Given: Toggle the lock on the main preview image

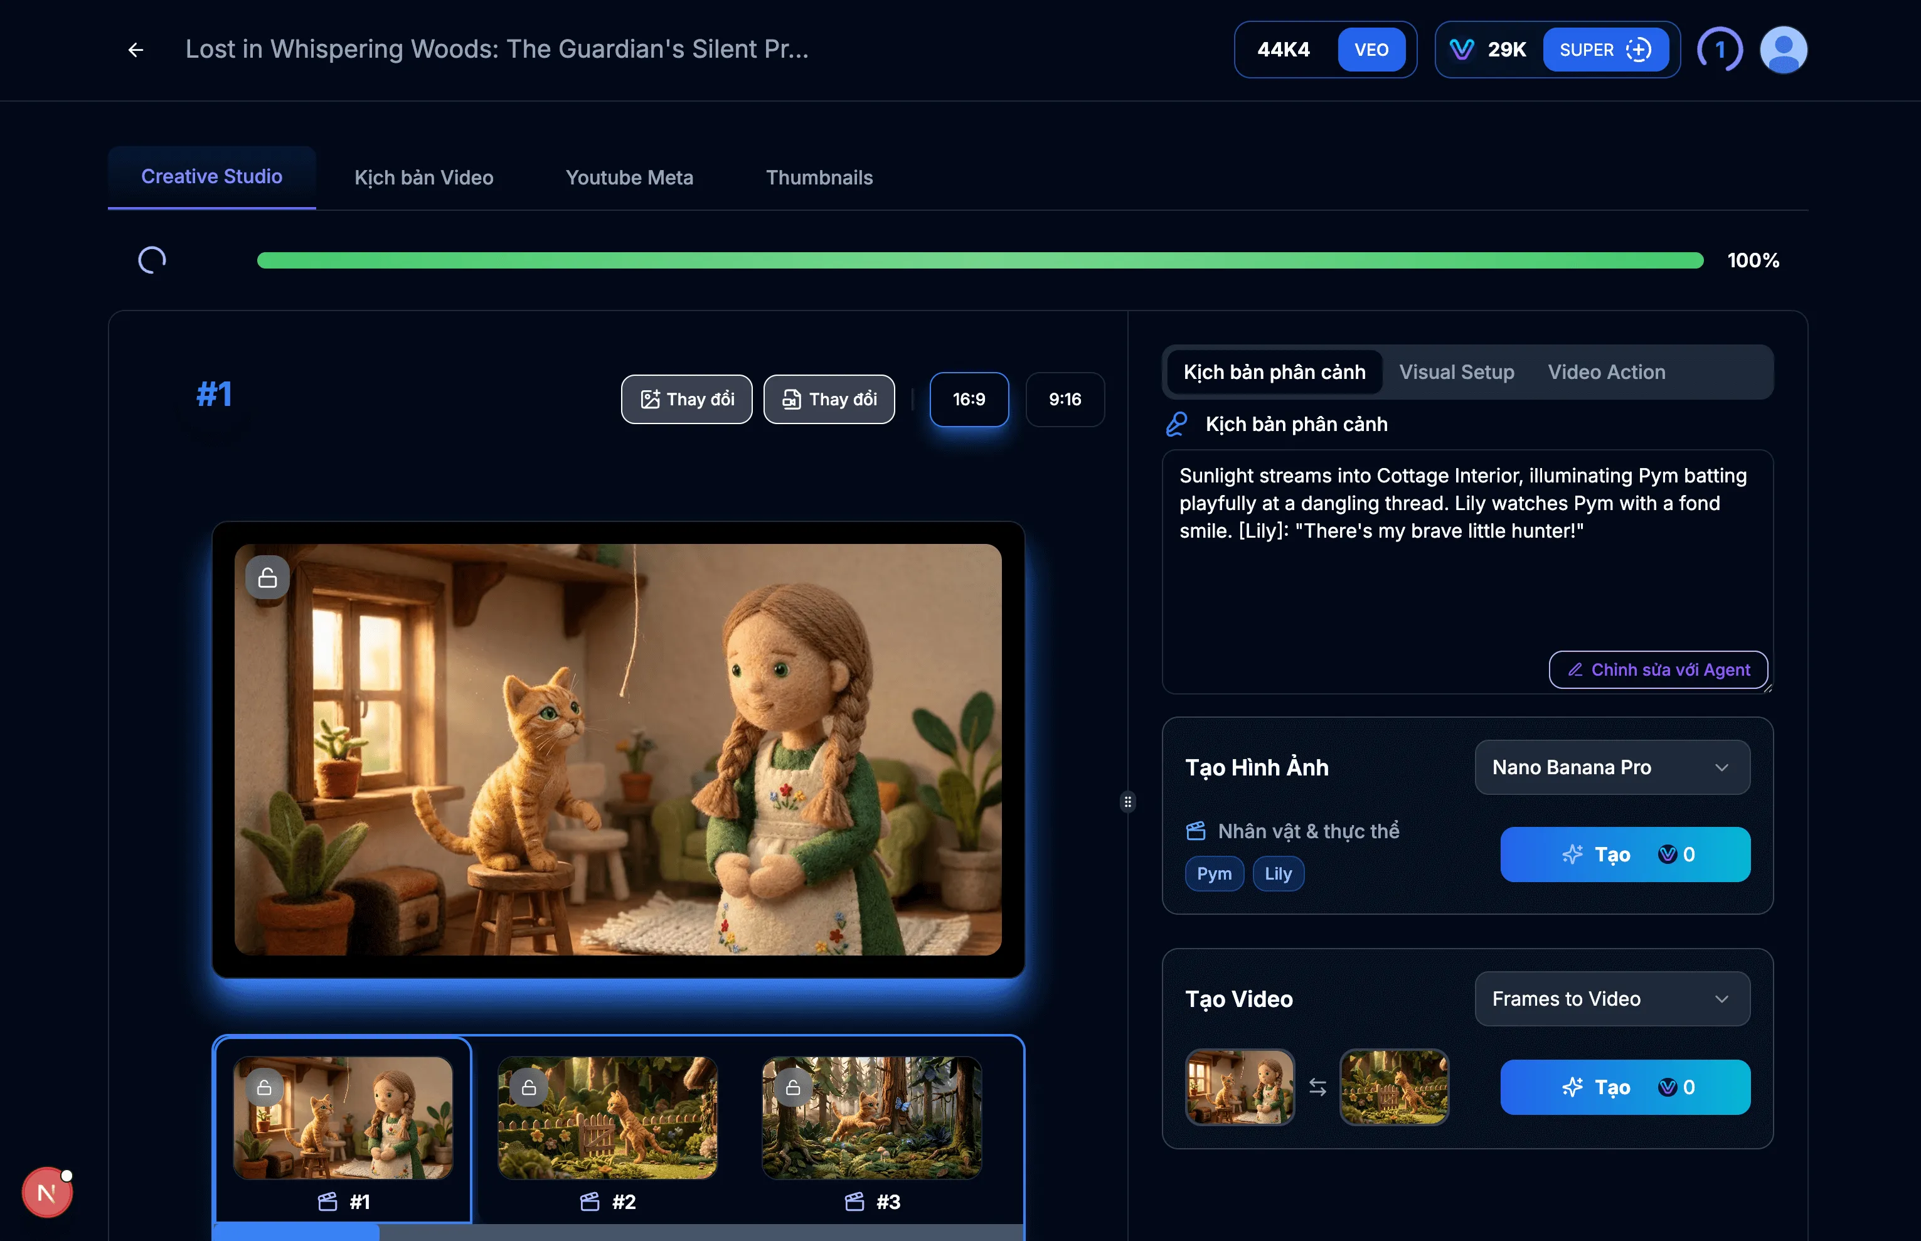Looking at the screenshot, I should [x=267, y=577].
